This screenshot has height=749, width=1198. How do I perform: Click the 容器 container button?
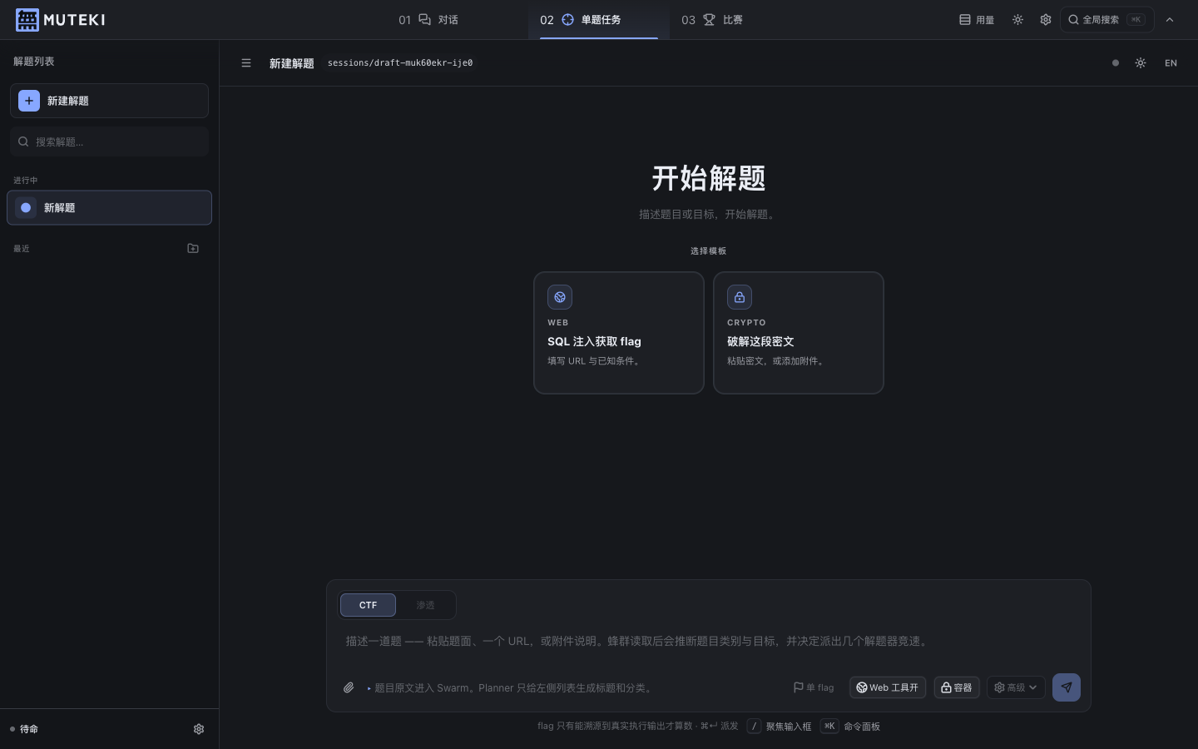(957, 687)
